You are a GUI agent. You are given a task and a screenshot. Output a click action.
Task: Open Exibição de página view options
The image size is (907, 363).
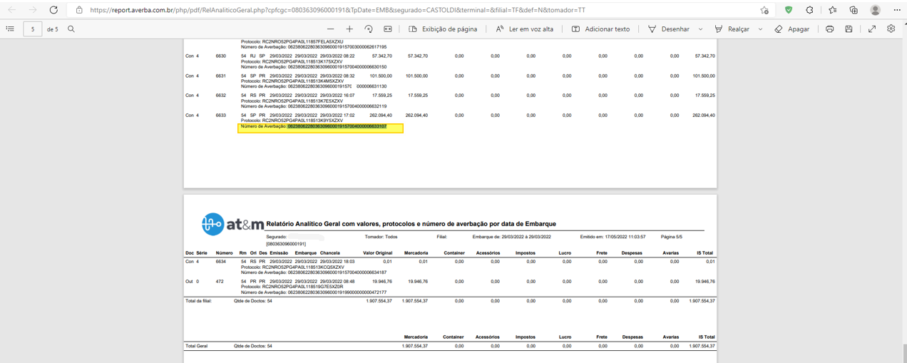click(x=443, y=29)
